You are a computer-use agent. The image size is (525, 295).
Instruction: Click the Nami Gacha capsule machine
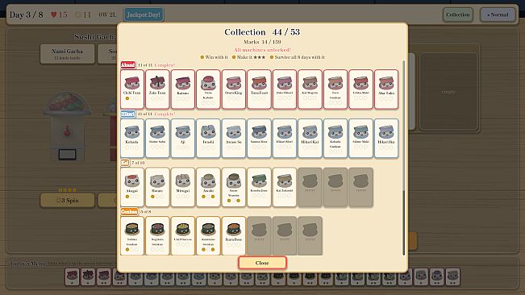(x=67, y=127)
